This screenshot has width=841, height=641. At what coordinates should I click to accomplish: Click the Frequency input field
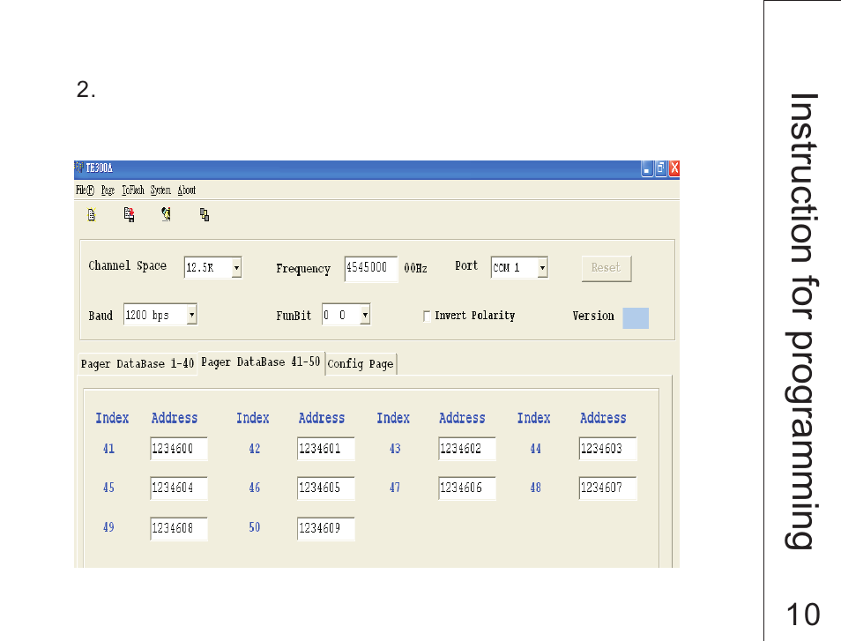click(370, 268)
